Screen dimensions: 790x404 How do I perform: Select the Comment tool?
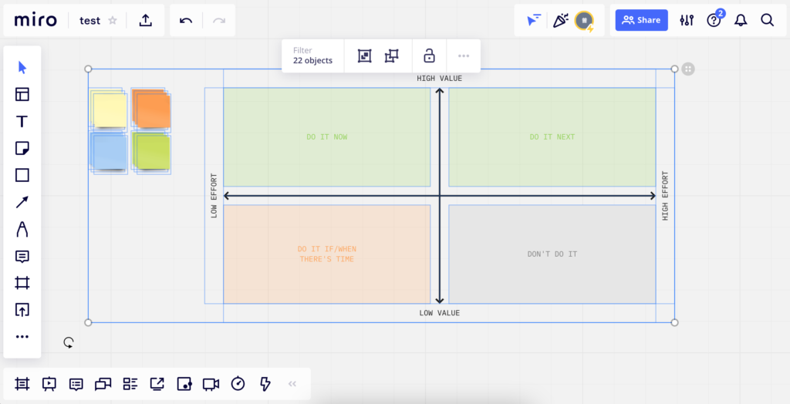22,257
